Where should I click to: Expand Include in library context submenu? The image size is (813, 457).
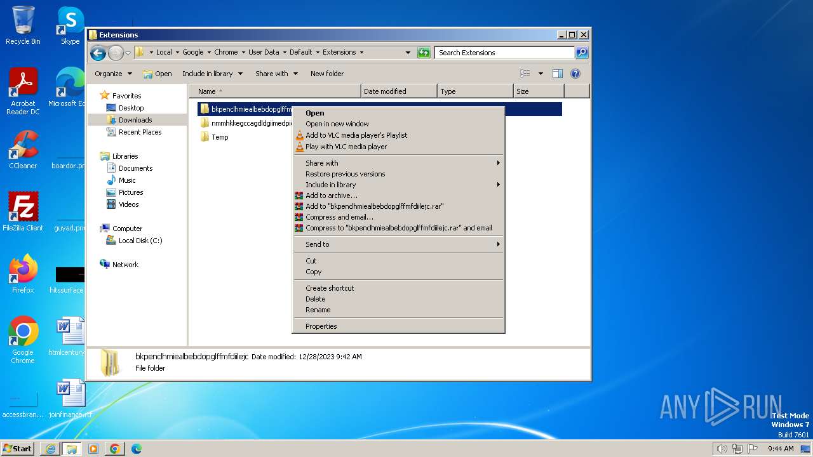pos(398,185)
